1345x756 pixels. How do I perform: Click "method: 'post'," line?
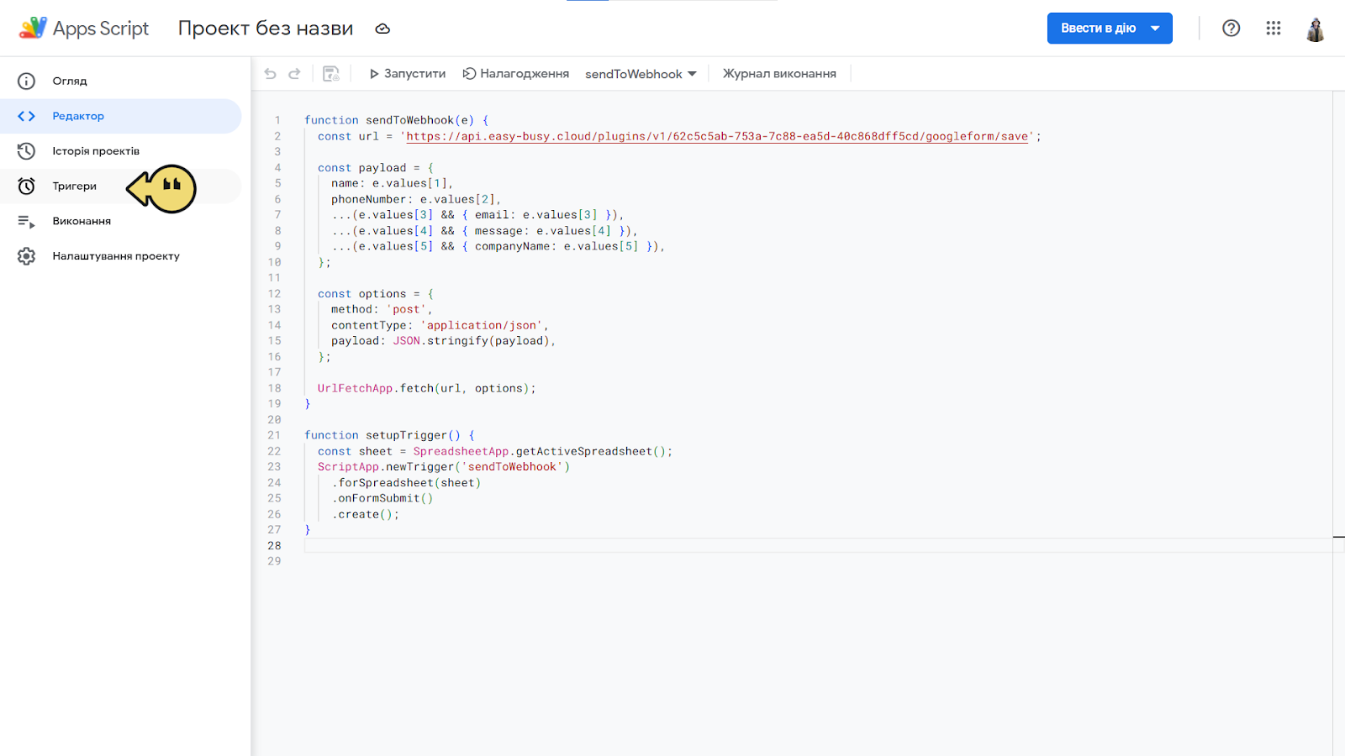pyautogui.click(x=382, y=309)
